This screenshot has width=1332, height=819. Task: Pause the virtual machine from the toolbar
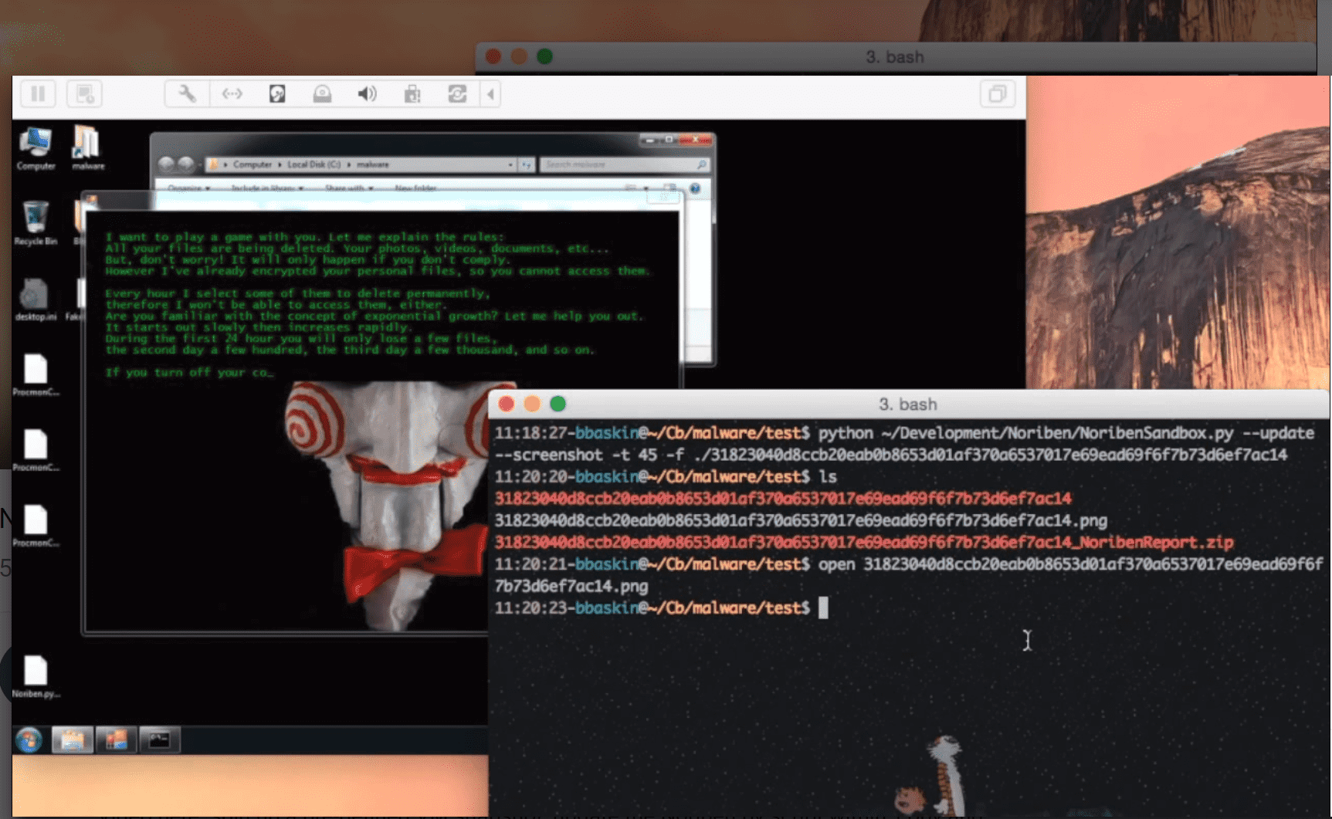click(38, 94)
